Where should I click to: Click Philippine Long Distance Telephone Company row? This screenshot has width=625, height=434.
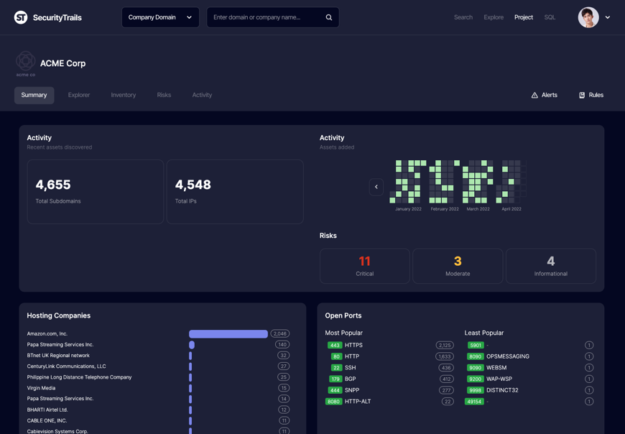point(158,377)
